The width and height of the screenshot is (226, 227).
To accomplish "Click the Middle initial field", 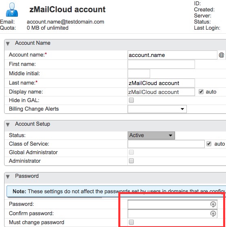I will coord(139,74).
